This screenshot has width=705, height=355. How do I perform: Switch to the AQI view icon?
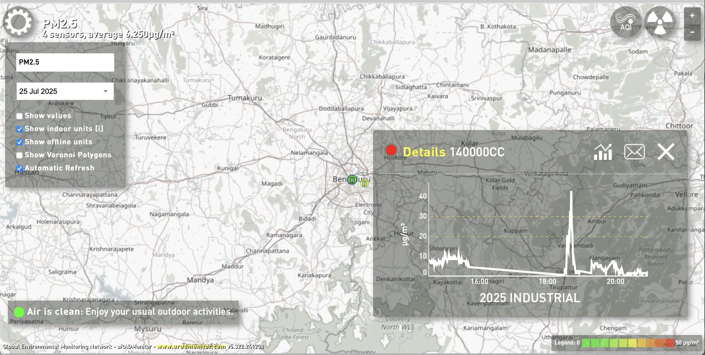pos(626,22)
